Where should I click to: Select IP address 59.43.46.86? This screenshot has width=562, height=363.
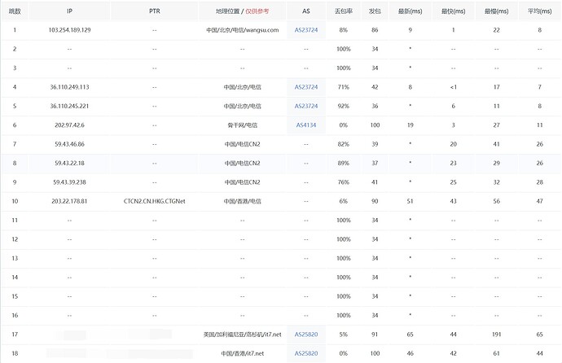click(69, 144)
